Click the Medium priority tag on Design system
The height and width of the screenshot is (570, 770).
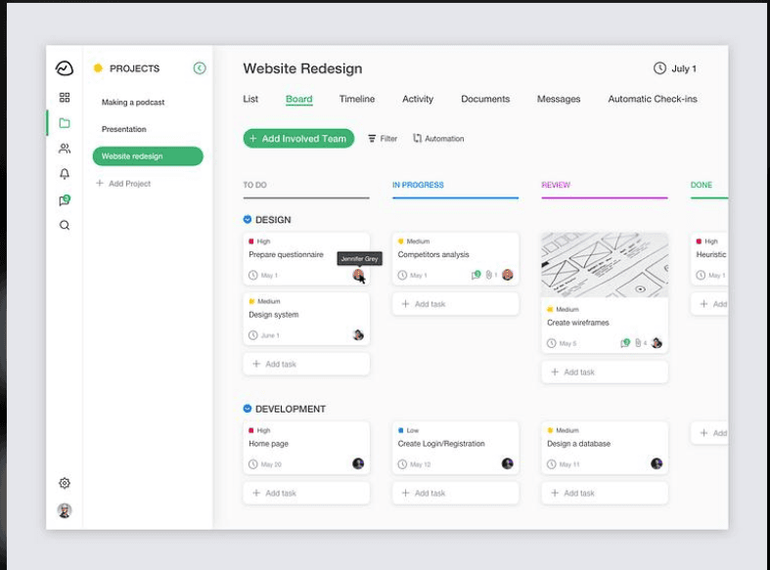pos(264,301)
